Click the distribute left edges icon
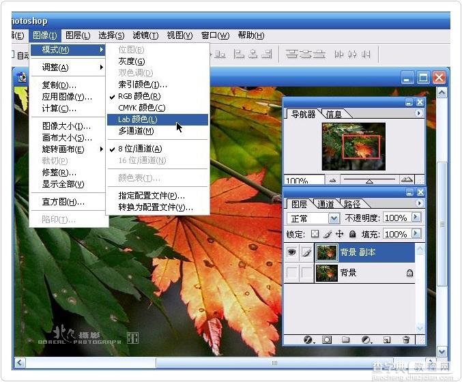The image size is (462, 382). click(x=339, y=54)
